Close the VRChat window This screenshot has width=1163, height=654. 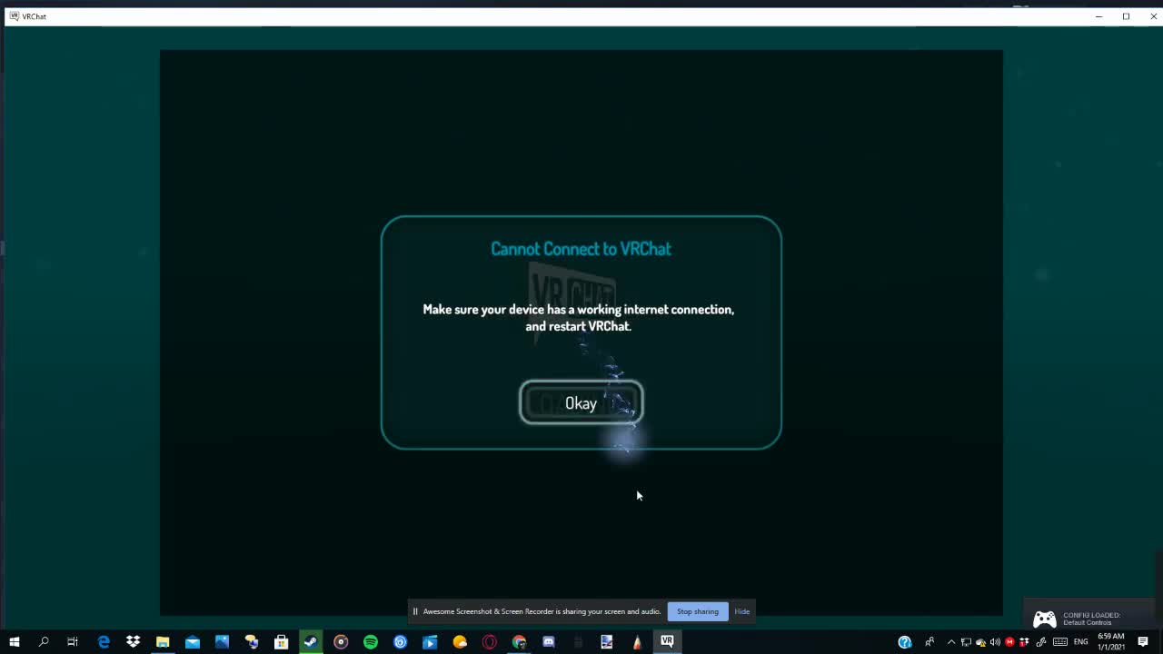[x=1153, y=16]
